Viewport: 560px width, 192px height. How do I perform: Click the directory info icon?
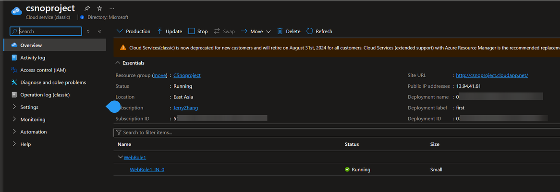pyautogui.click(x=82, y=17)
